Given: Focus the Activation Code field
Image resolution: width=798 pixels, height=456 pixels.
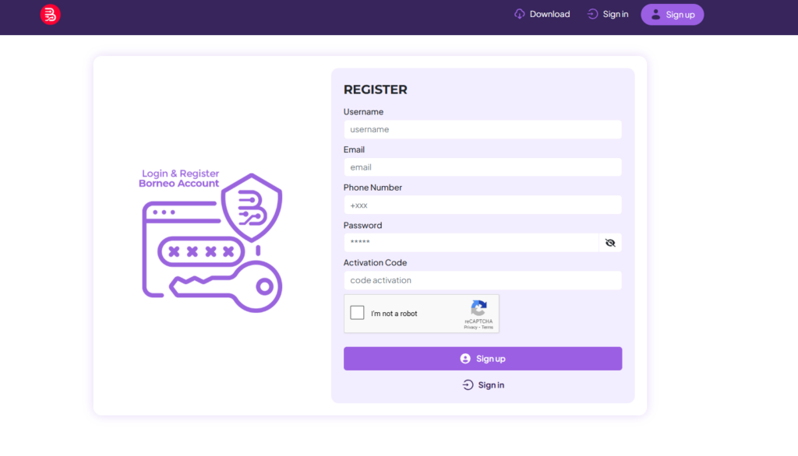Looking at the screenshot, I should (x=482, y=280).
